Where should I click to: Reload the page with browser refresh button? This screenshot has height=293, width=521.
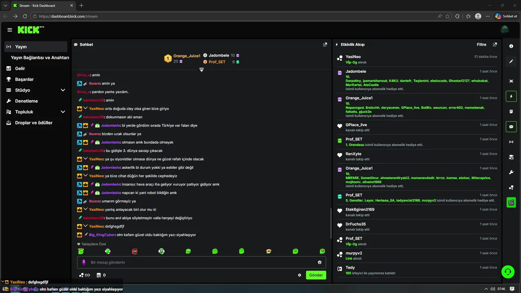coord(25,16)
